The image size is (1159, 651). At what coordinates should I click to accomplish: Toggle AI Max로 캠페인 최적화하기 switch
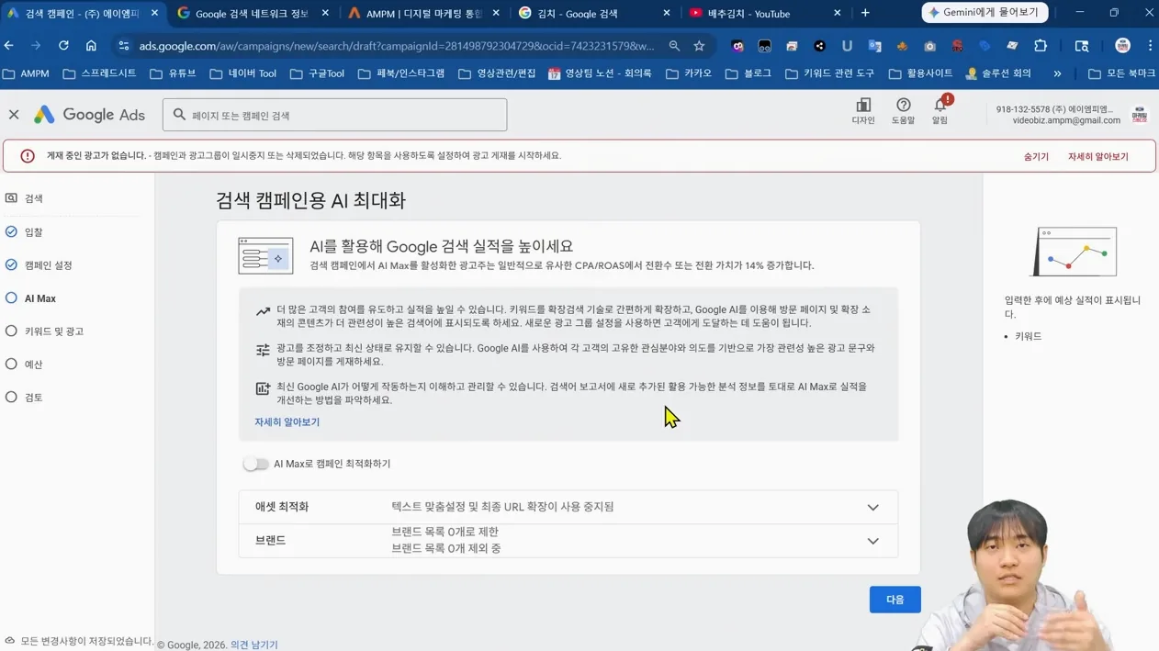[255, 464]
